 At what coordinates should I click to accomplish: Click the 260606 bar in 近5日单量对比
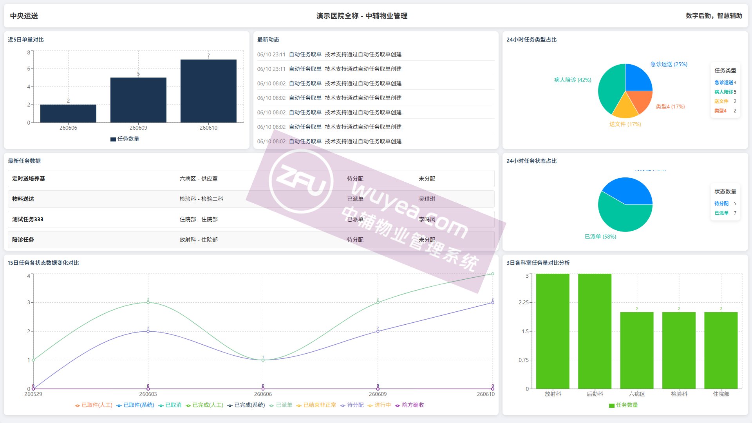coord(68,114)
